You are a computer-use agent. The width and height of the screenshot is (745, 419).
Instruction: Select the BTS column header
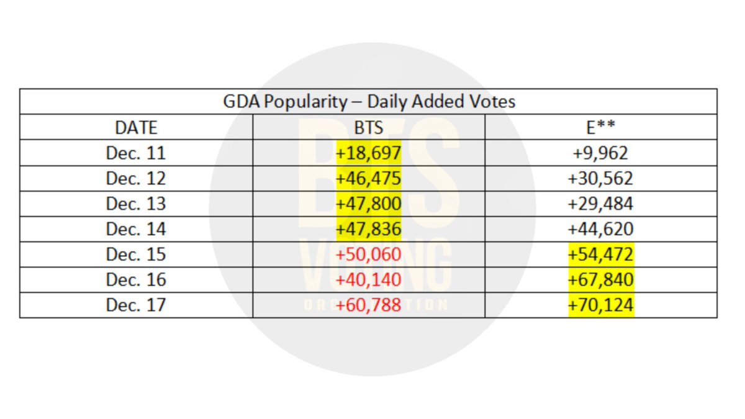tap(369, 128)
